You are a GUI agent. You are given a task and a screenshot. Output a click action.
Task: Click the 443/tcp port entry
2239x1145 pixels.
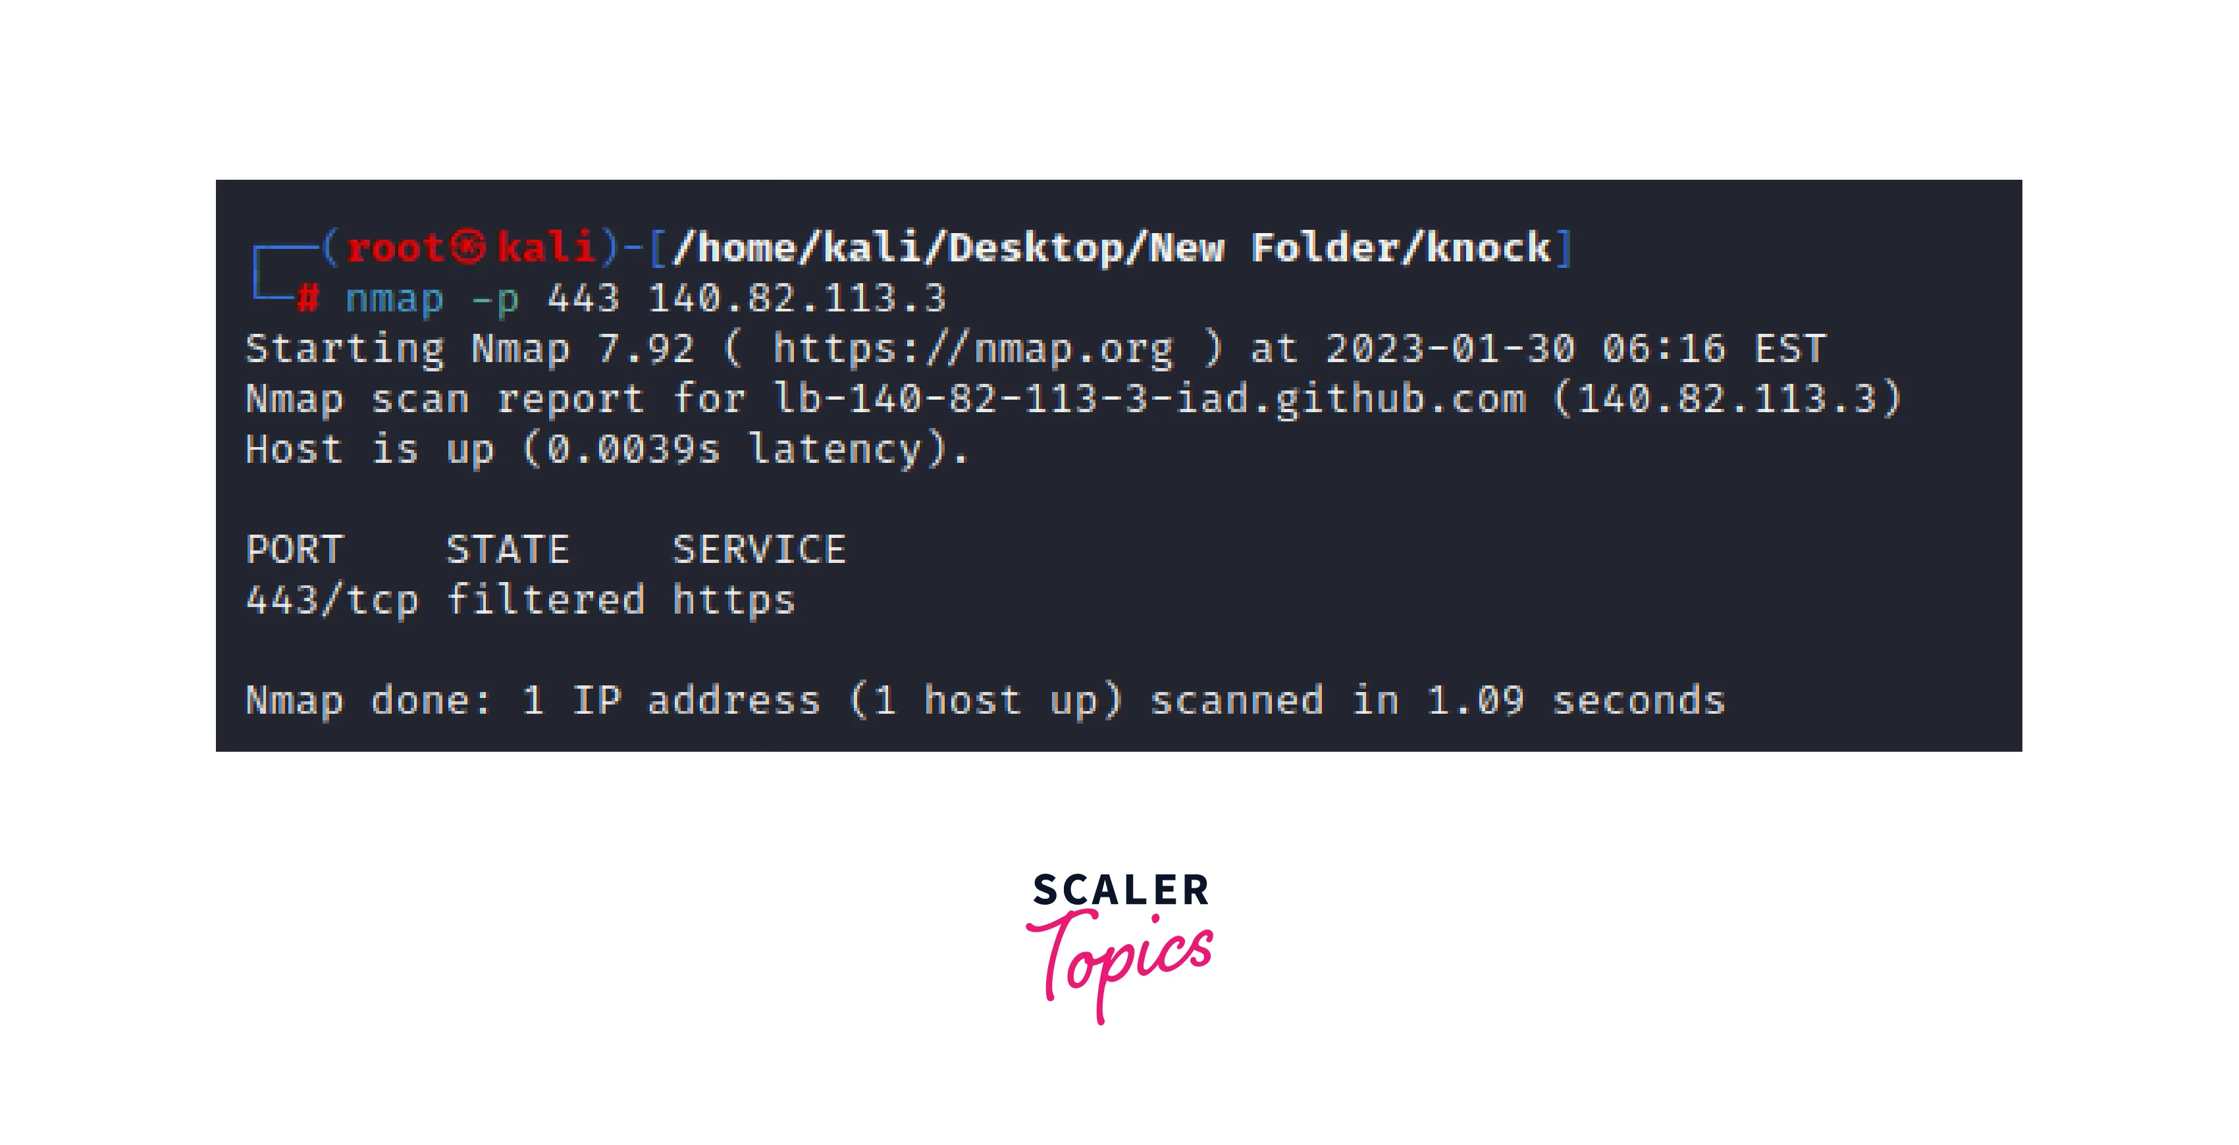click(x=333, y=600)
